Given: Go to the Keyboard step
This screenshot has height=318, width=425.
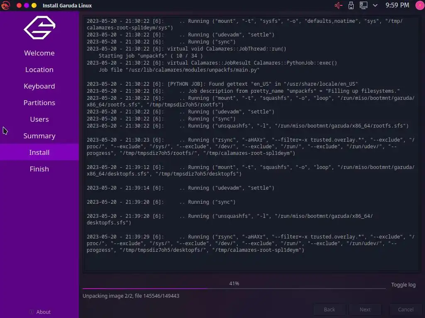Looking at the screenshot, I should click(39, 86).
